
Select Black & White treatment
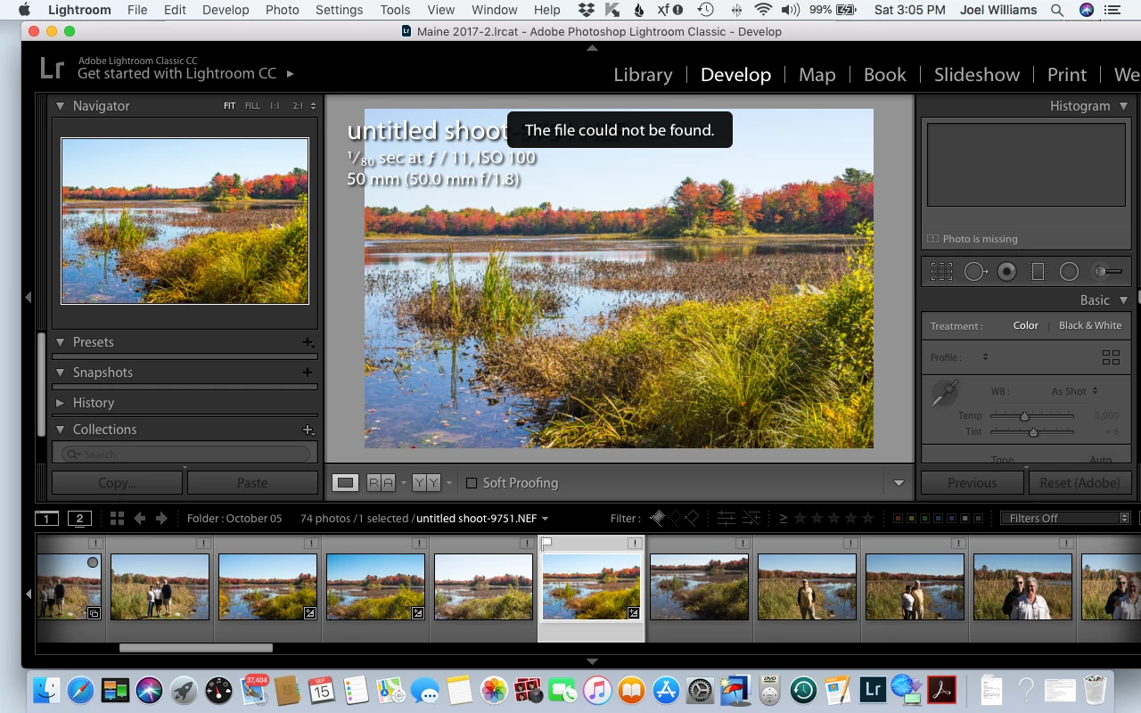[1090, 325]
